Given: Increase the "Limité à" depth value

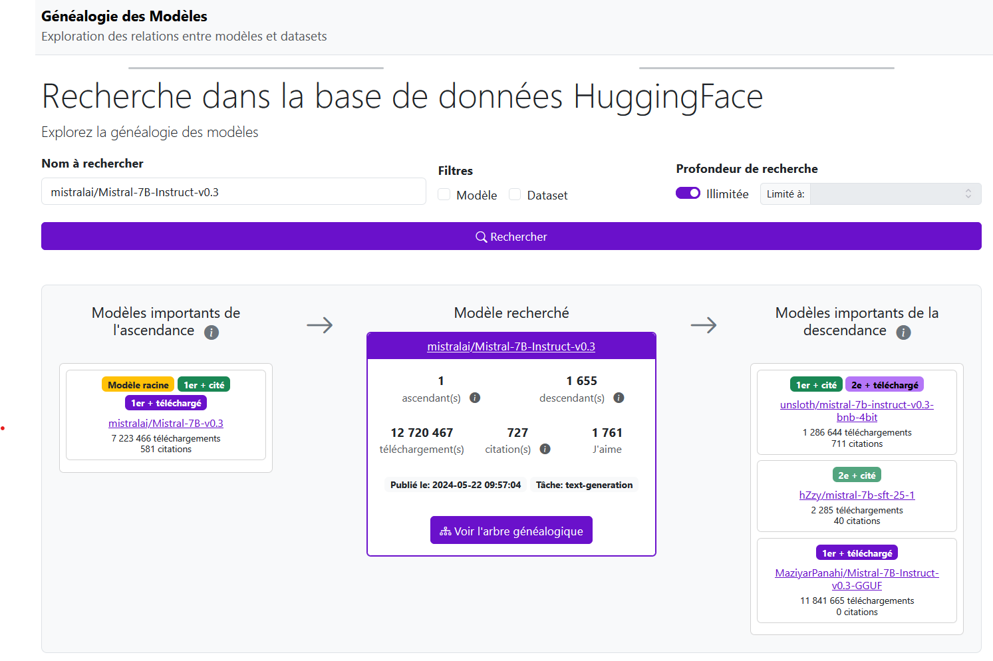Looking at the screenshot, I should 970,190.
